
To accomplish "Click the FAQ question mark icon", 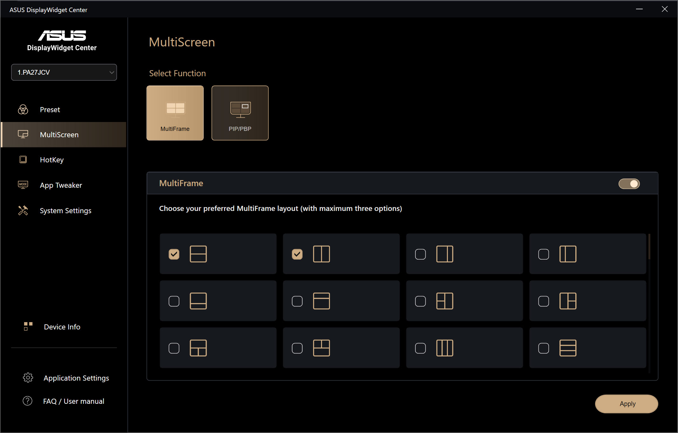I will tap(28, 401).
